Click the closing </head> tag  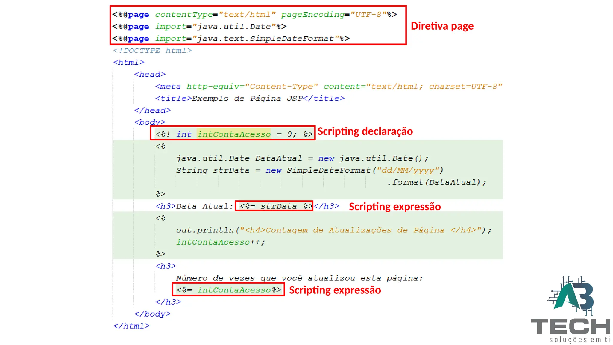click(152, 111)
